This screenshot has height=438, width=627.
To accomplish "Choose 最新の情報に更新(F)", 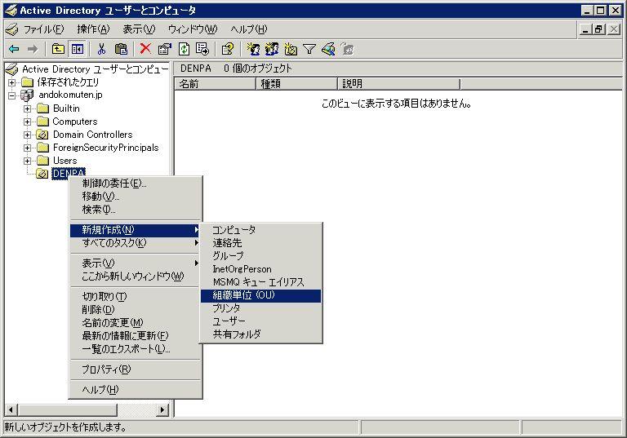I will coord(136,336).
